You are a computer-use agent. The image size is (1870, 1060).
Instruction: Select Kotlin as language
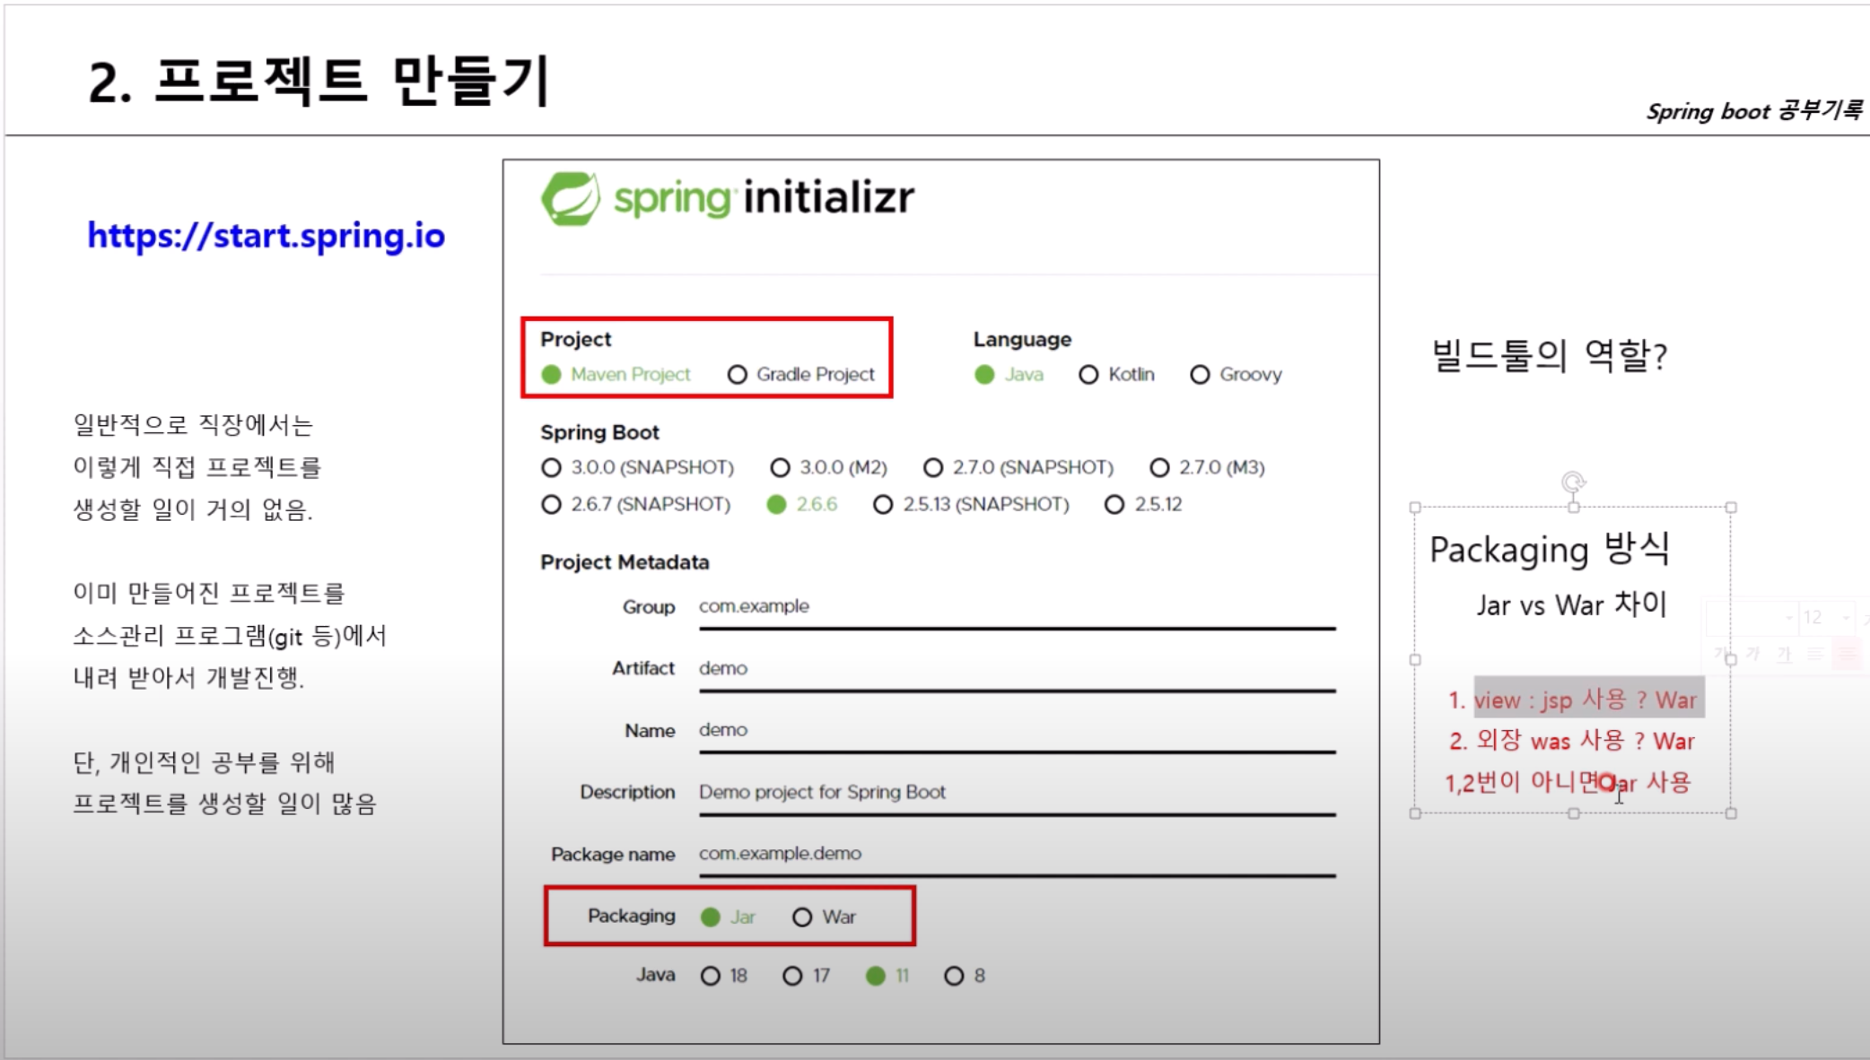click(x=1088, y=375)
